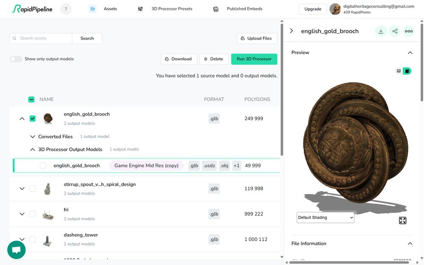Click the .glb tag in the output row
424x265 pixels.
[194, 165]
